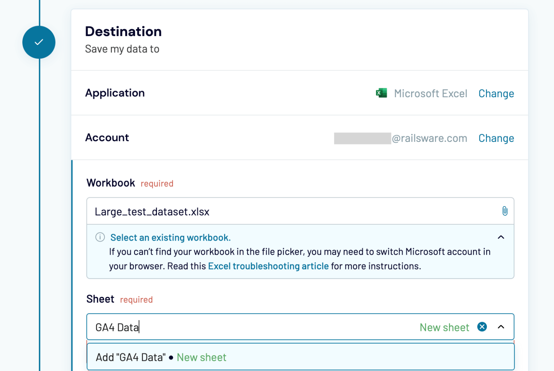554x371 pixels.
Task: Click the Microsoft Excel text label
Action: (431, 93)
